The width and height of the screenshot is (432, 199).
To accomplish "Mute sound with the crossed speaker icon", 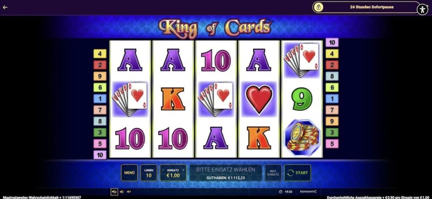I will tap(129, 192).
